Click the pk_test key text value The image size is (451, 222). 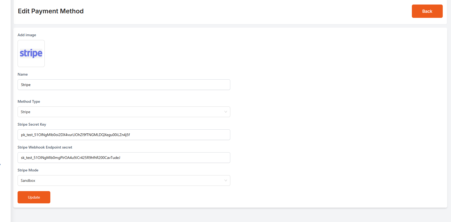(x=75, y=135)
